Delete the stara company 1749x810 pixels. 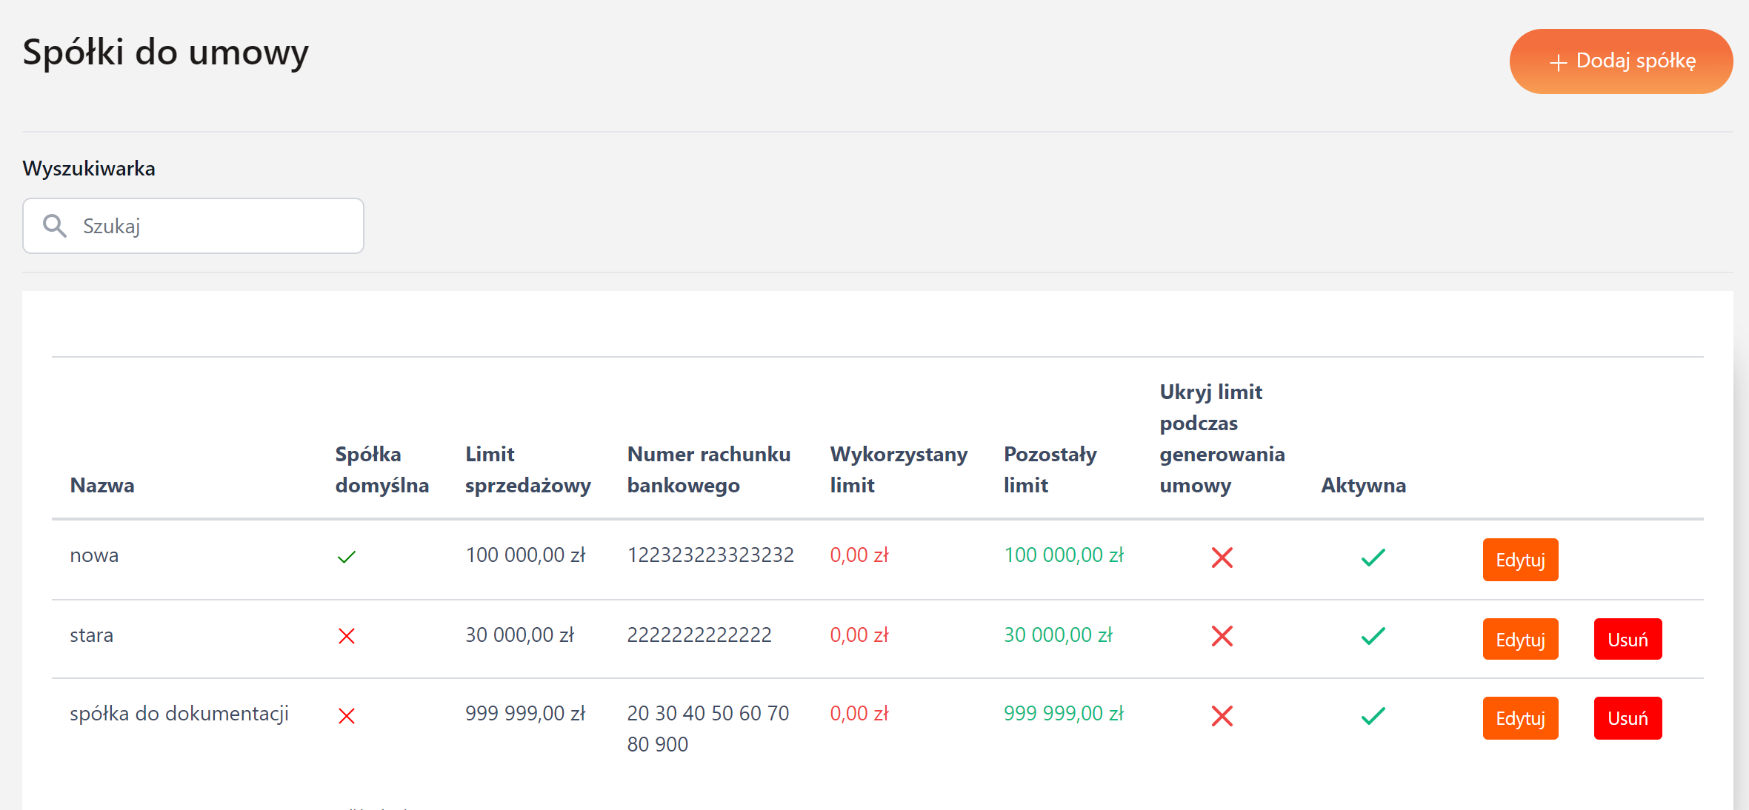tap(1628, 639)
